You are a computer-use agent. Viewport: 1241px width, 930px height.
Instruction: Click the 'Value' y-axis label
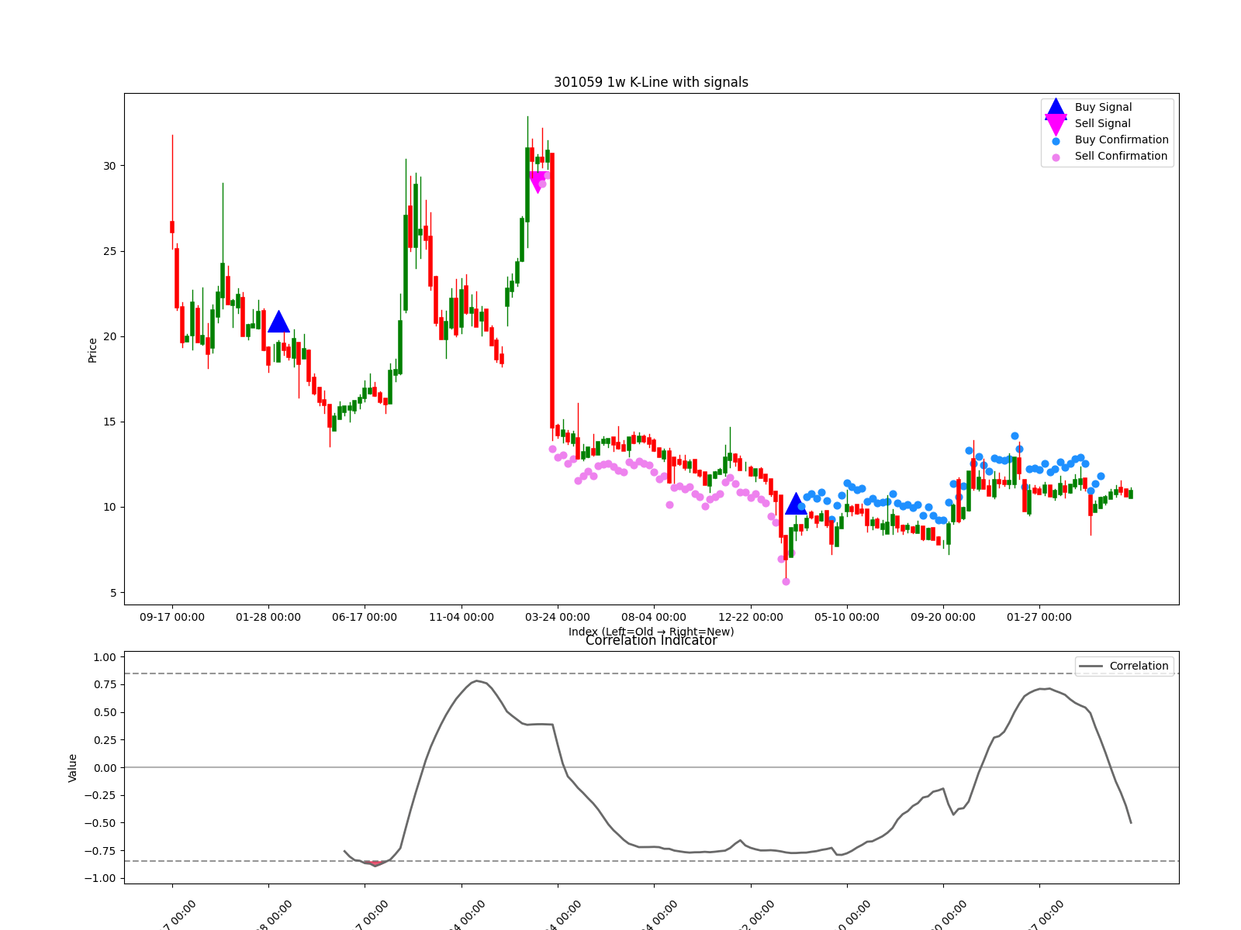[73, 767]
